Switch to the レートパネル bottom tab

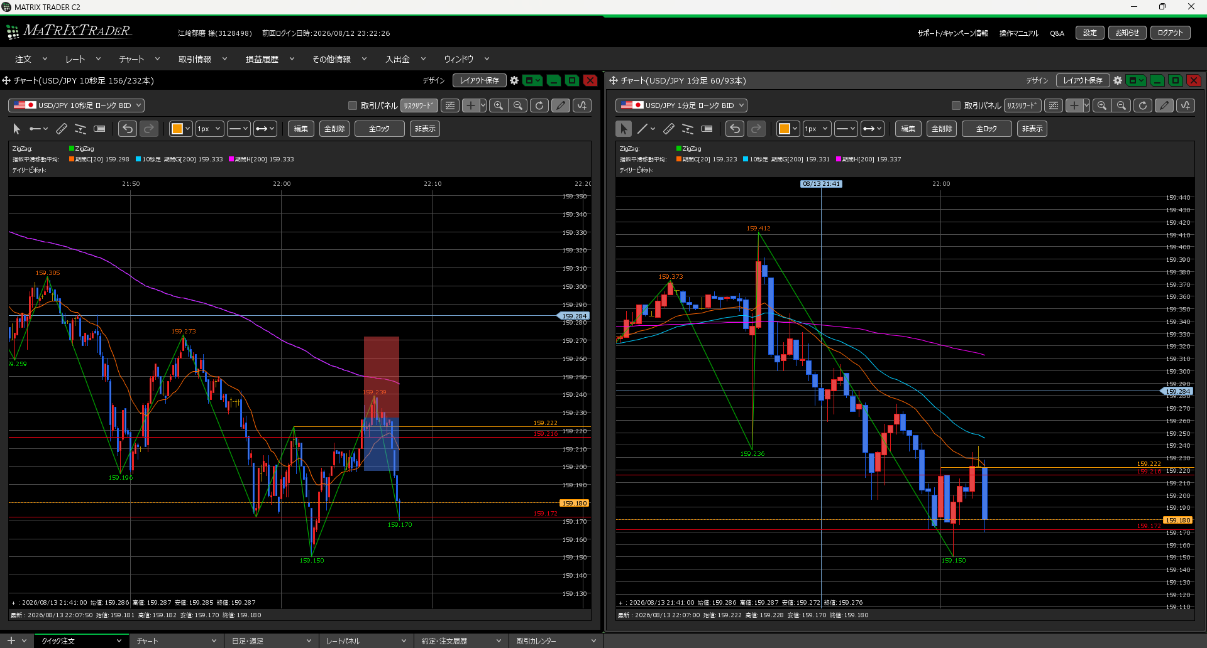pyautogui.click(x=366, y=641)
